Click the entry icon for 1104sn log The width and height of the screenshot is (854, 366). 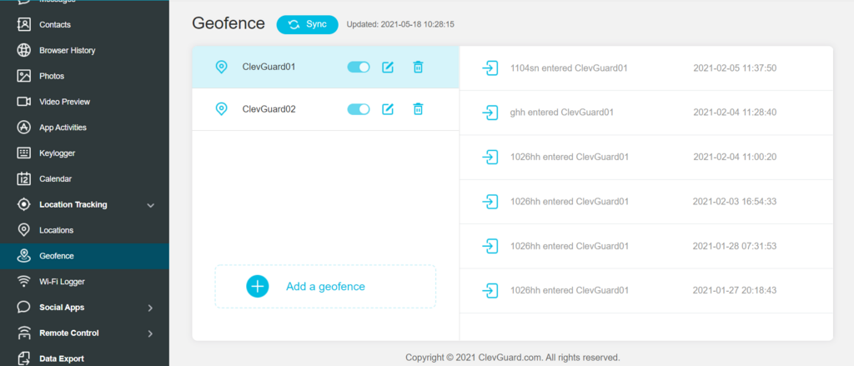tap(490, 68)
